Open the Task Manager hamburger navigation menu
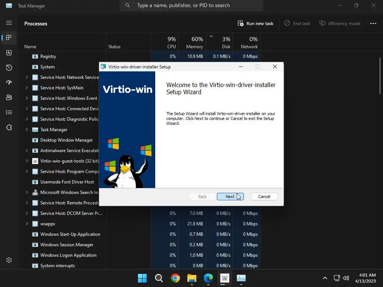The height and width of the screenshot is (287, 383). (x=9, y=23)
